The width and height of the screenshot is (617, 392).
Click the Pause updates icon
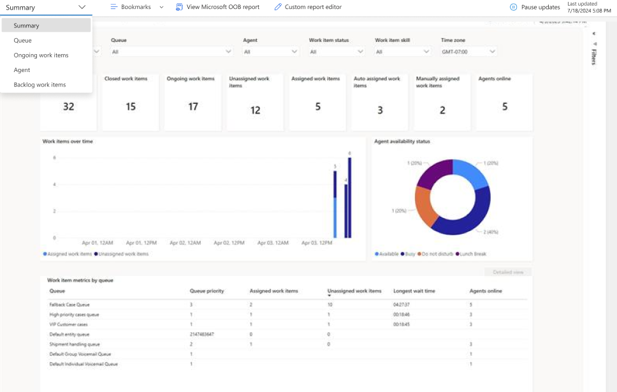tap(513, 7)
